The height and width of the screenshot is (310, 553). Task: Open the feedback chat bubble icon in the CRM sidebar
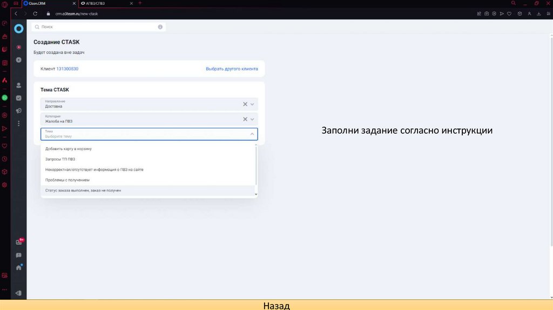[19, 255]
